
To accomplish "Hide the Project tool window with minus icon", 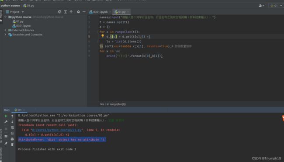I will [84, 12].
